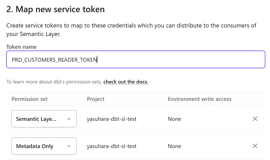Select project name in the Semantic Layer row
The height and width of the screenshot is (160, 270).
[112, 119]
